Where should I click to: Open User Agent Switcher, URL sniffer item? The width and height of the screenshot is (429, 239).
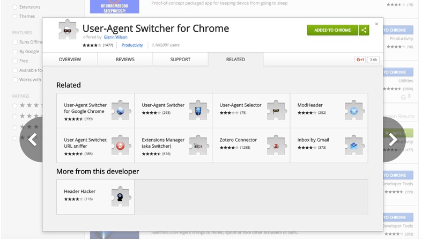pyautogui.click(x=95, y=146)
